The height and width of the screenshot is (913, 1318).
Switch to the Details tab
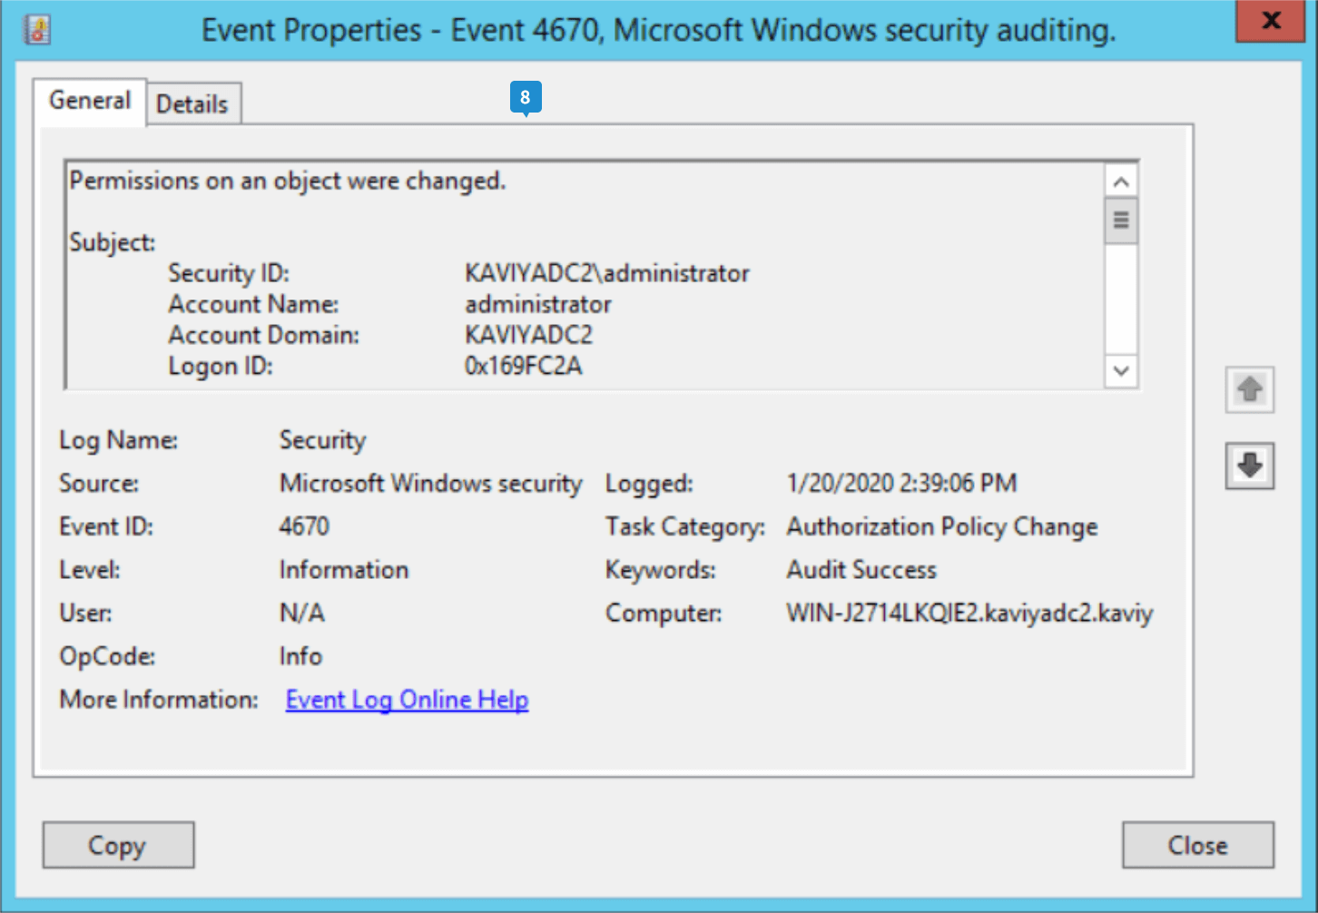click(x=192, y=104)
